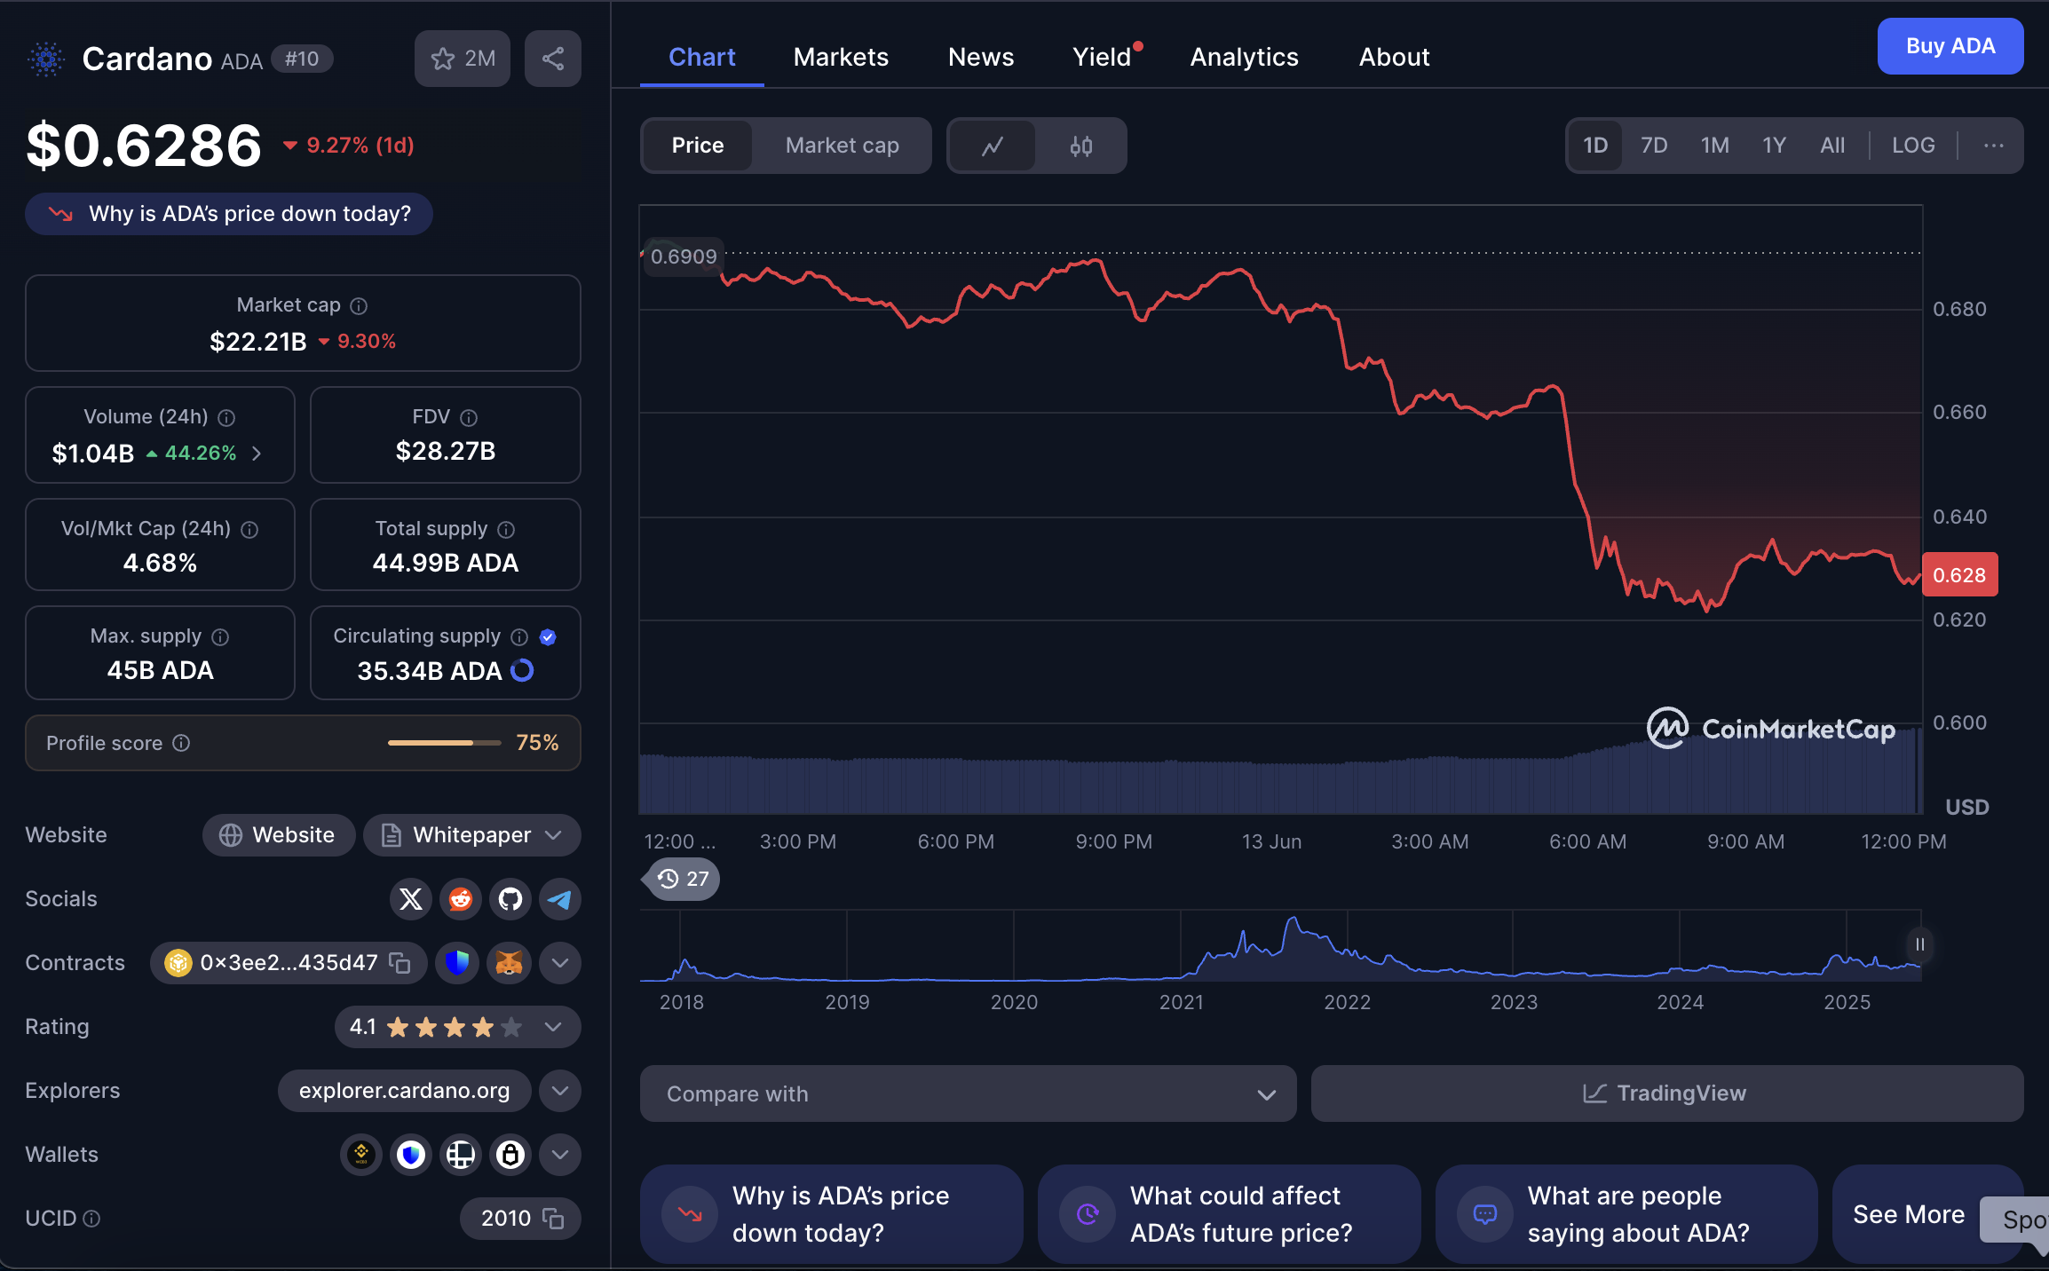
Task: Copy the UCID 2010 value
Action: 553,1219
